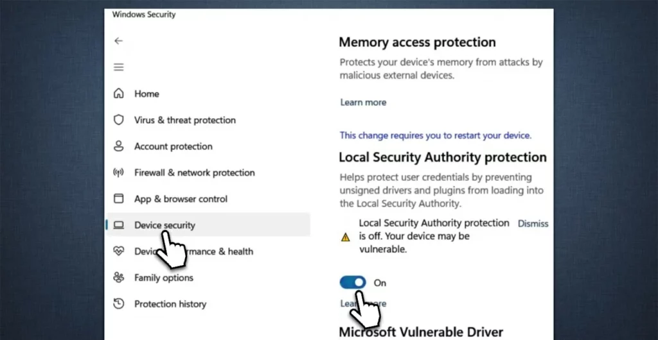Click the Account protection person icon

pyautogui.click(x=118, y=146)
